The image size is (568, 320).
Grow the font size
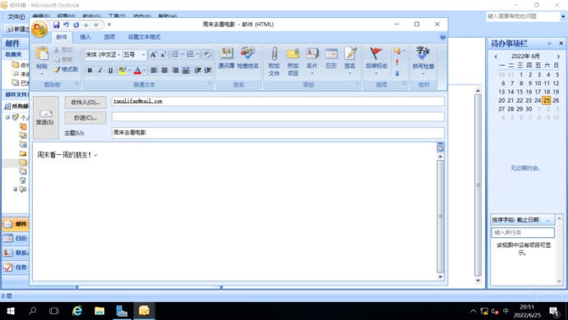[153, 55]
